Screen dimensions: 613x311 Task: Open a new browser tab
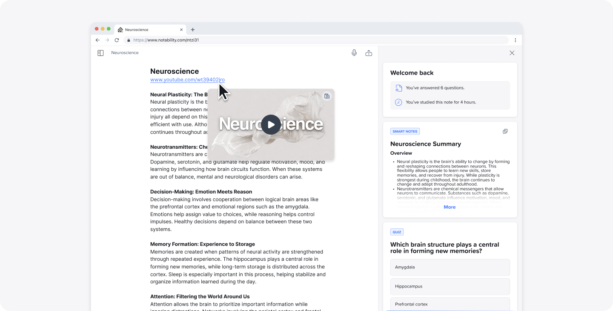click(193, 29)
